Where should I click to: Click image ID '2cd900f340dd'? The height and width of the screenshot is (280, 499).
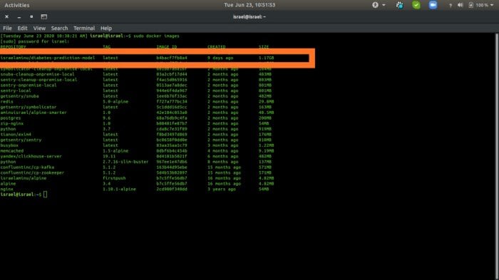(172, 189)
